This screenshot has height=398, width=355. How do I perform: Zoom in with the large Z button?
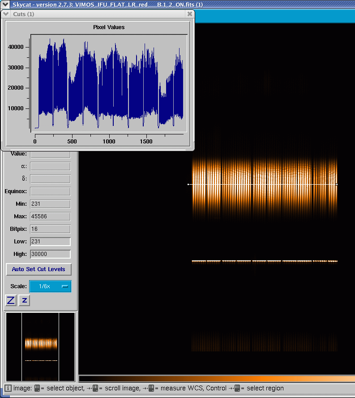pyautogui.click(x=11, y=300)
